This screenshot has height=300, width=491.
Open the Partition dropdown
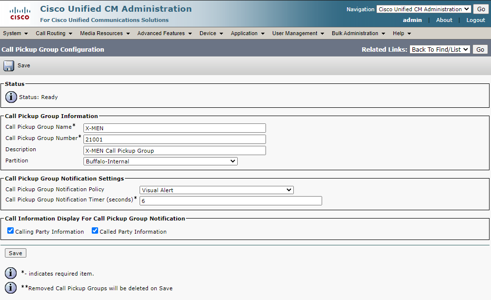161,161
